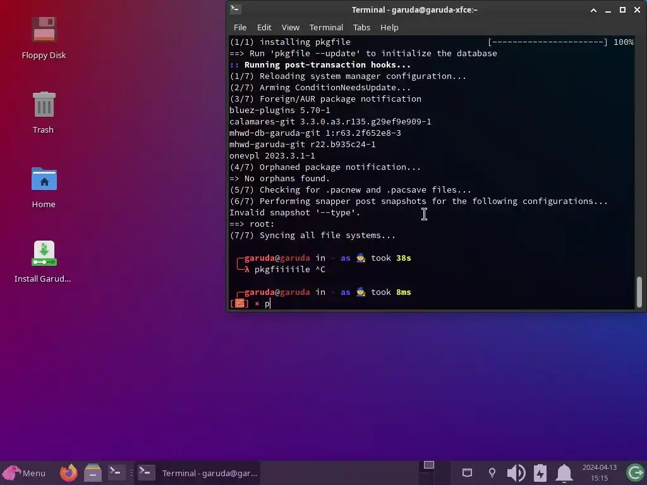Open the file manager launcher in taskbar
Image resolution: width=647 pixels, height=485 pixels.
pos(93,472)
